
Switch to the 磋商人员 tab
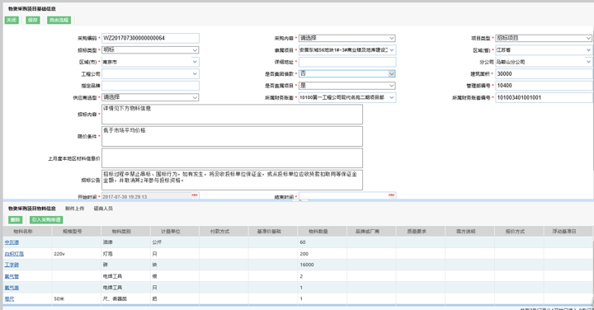coord(103,209)
